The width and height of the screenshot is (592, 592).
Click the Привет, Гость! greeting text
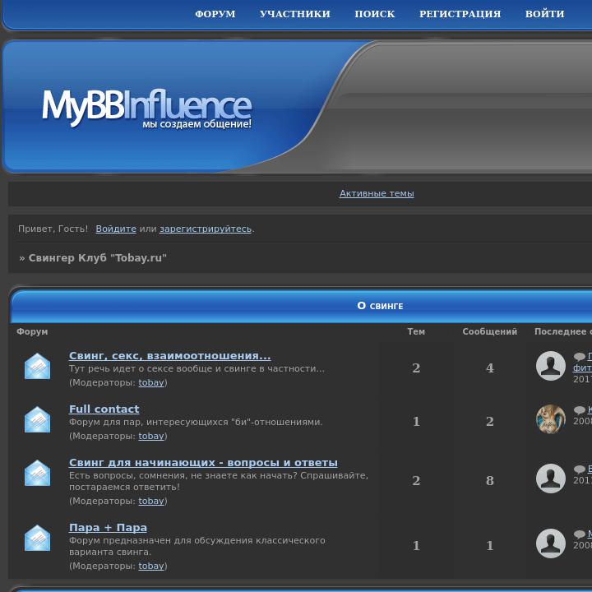(53, 229)
